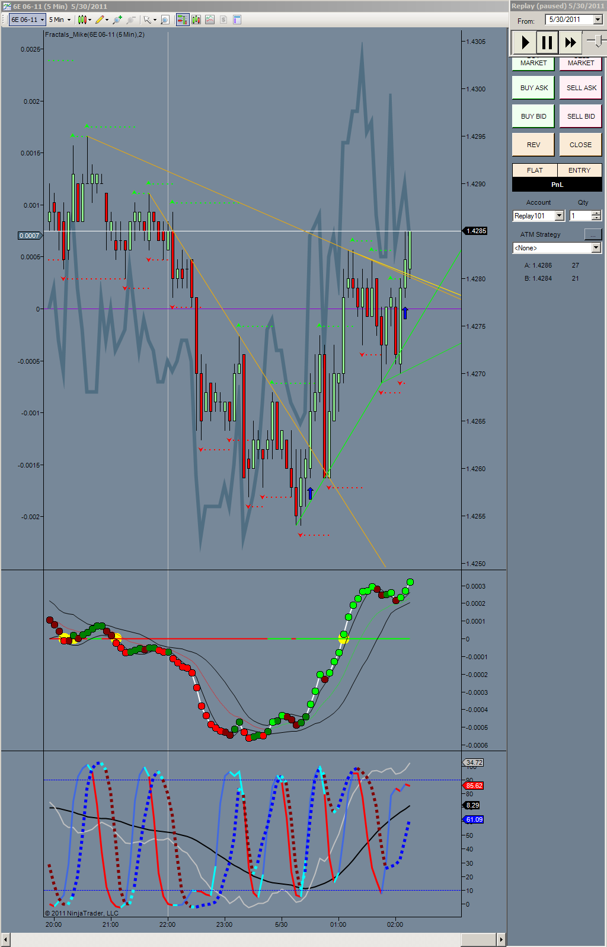Expand the draw tools dropdown arrow
Image resolution: width=607 pixels, height=947 pixels.
click(x=107, y=20)
